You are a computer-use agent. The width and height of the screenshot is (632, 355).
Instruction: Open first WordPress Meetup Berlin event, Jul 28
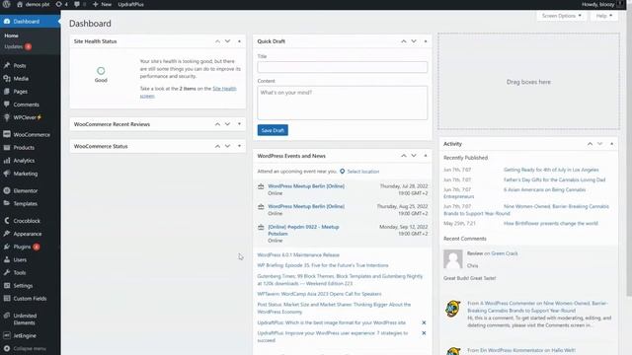(306, 186)
